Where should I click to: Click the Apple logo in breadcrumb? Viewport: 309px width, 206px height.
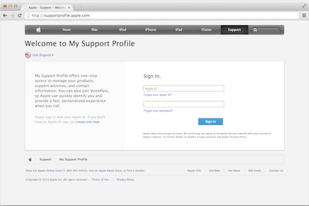(30, 159)
